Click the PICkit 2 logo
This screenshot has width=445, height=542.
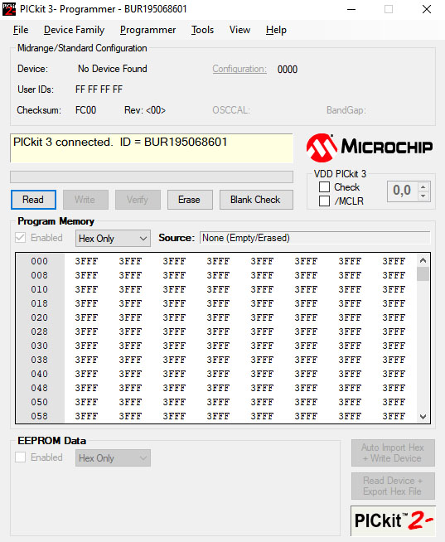pos(393,520)
